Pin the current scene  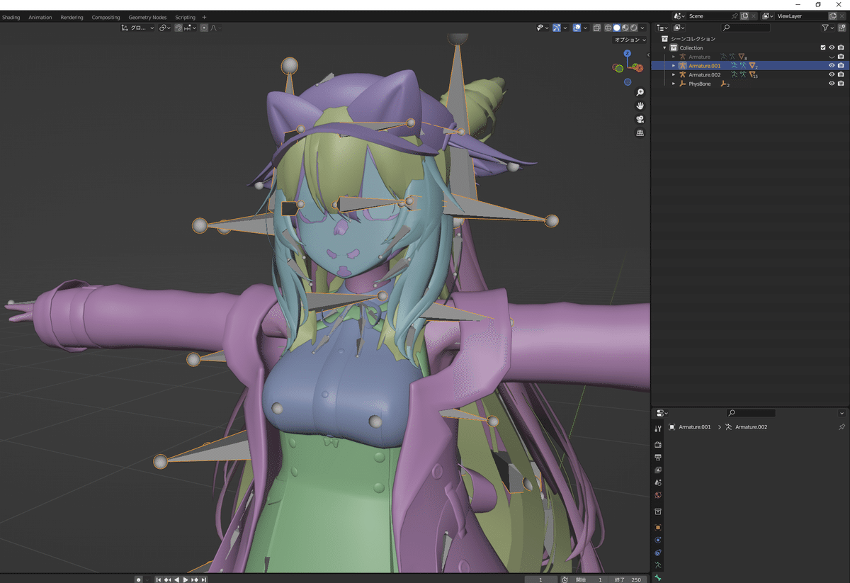click(735, 16)
